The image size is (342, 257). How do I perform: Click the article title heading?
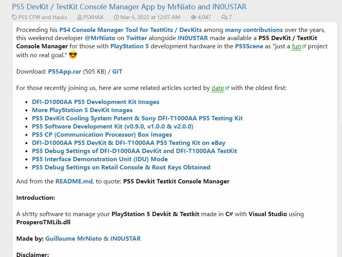(129, 7)
